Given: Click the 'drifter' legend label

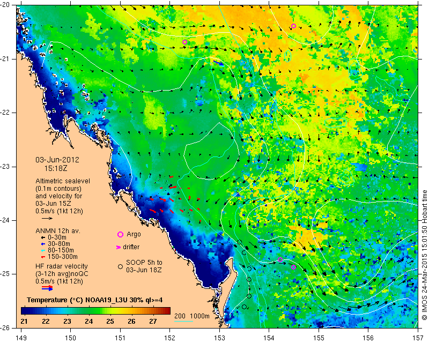Looking at the screenshot, I should [131, 247].
